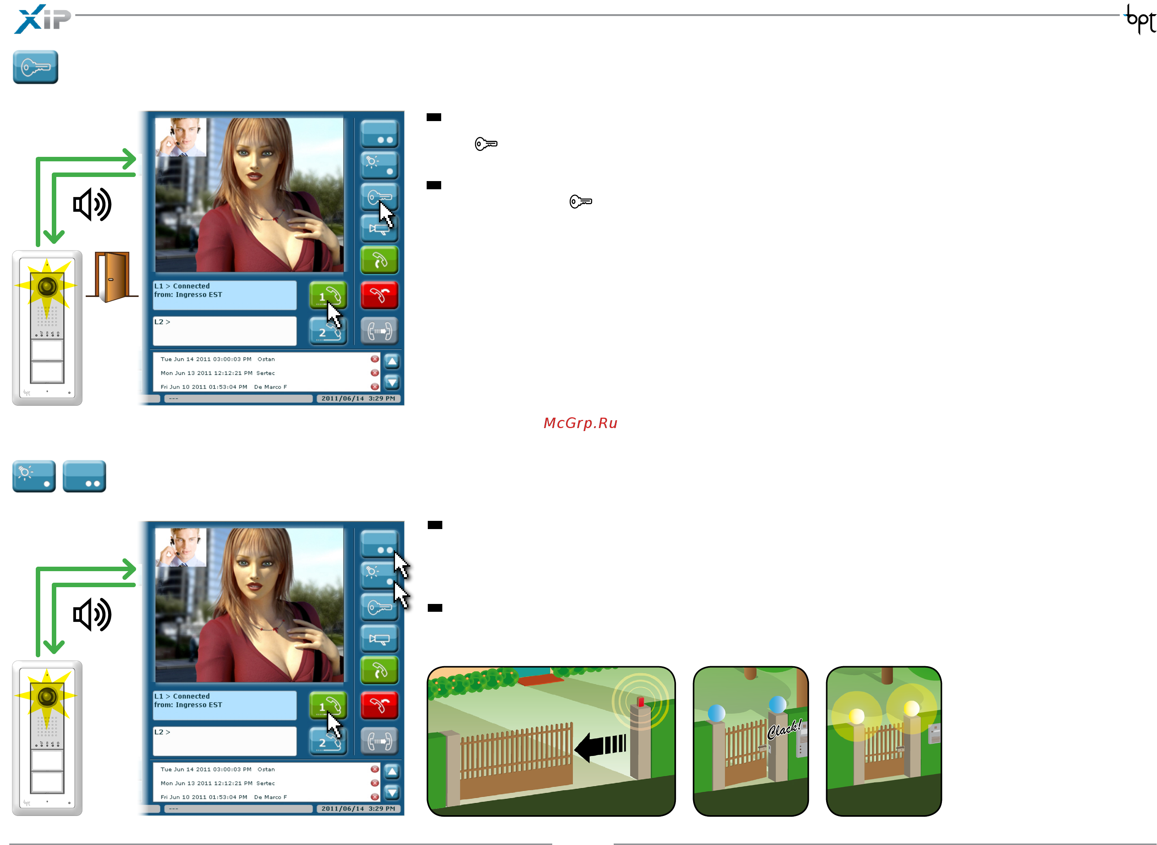Click the blue two-dot icon above the lower screenshot
Screen dimensions: 1157x845
click(84, 476)
